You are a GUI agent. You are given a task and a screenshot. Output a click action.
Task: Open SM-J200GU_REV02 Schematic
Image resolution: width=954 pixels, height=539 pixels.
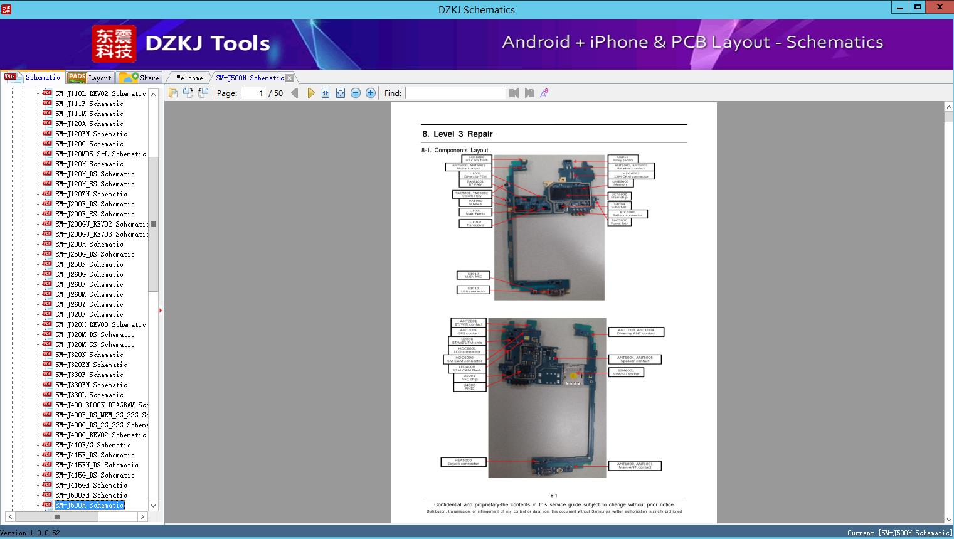coord(102,224)
